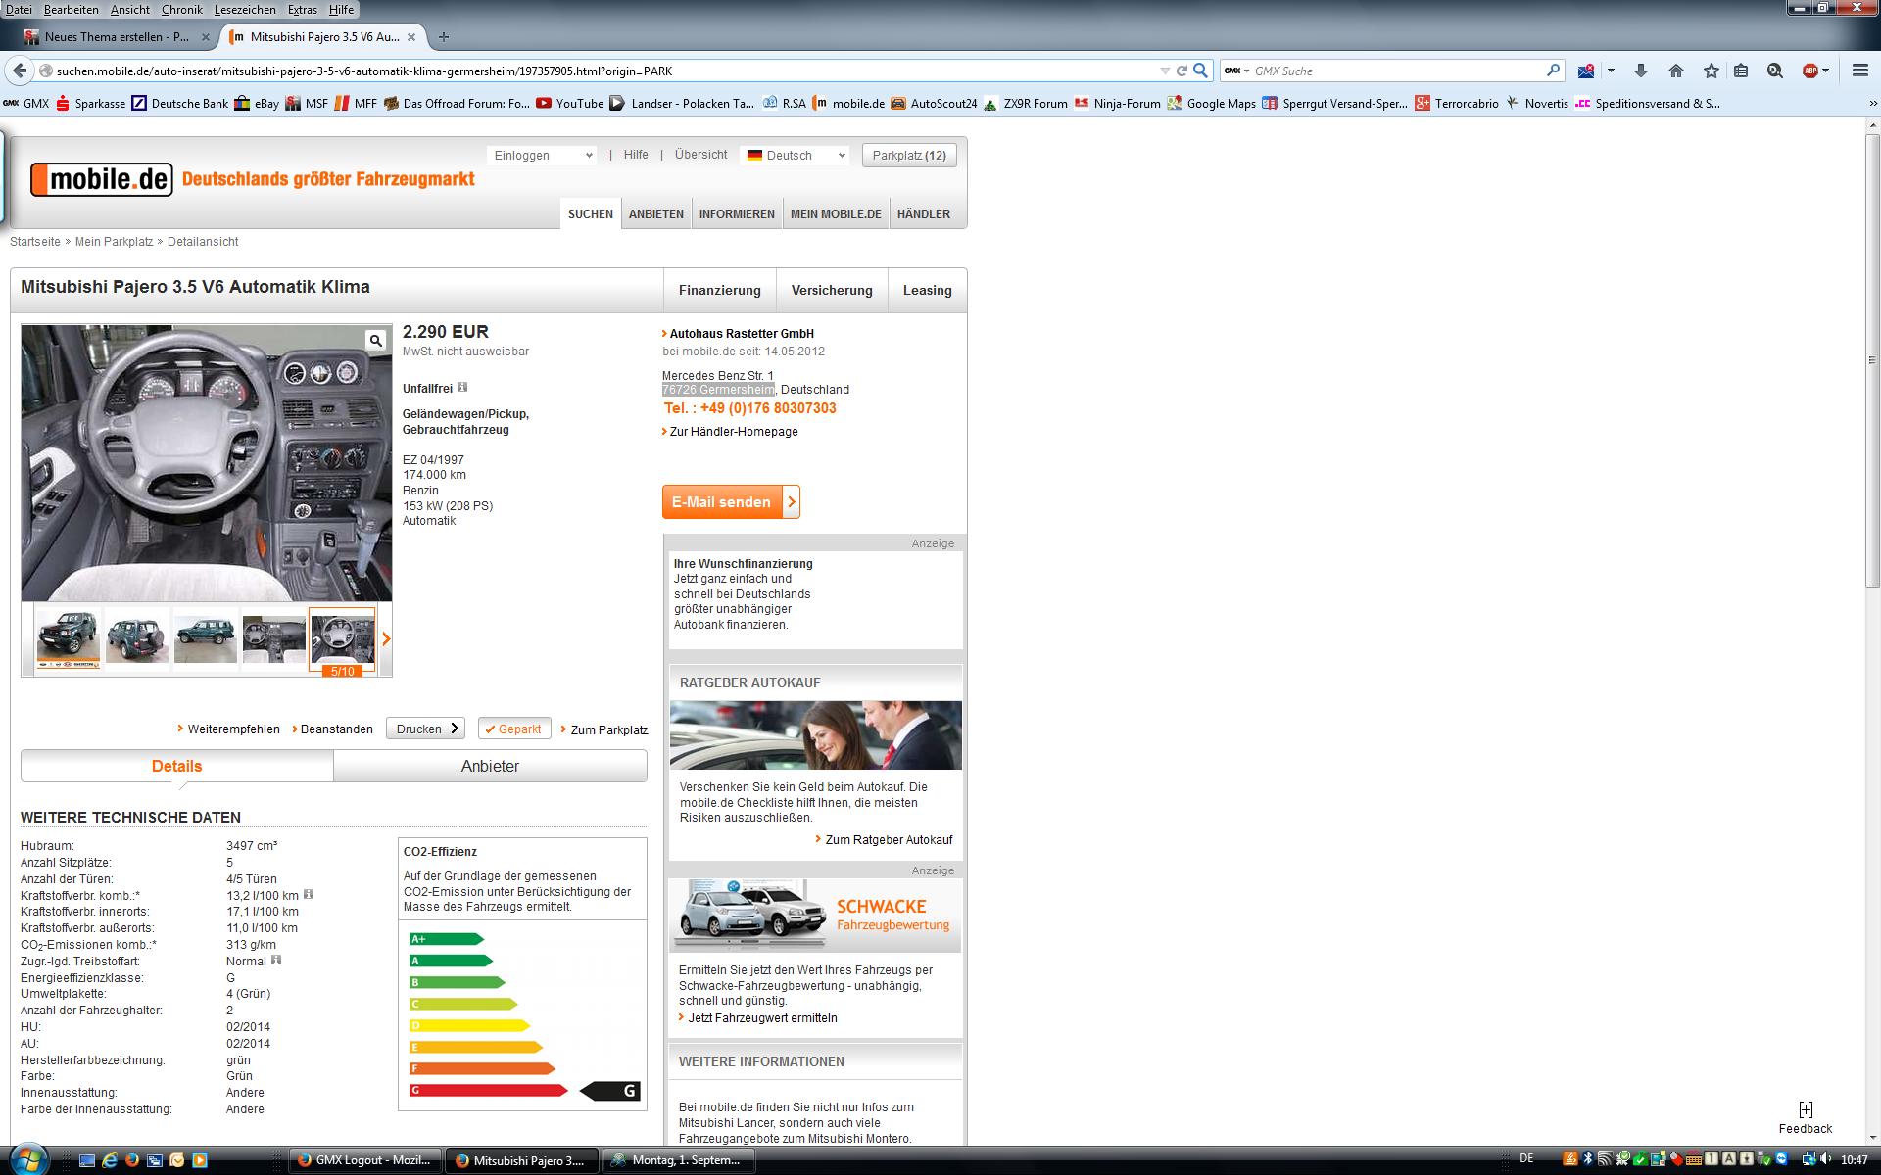The width and height of the screenshot is (1881, 1175).
Task: Click browser back arrow button
Action: click(x=20, y=70)
